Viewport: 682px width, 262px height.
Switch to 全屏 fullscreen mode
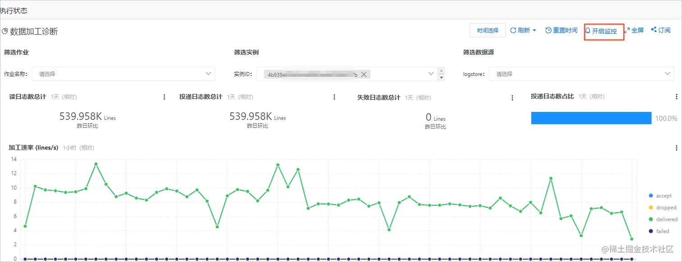pyautogui.click(x=634, y=31)
